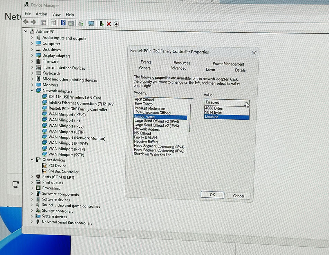Collapse the Network adapters tree node
Screen dimensions: 329x255
click(x=32, y=91)
